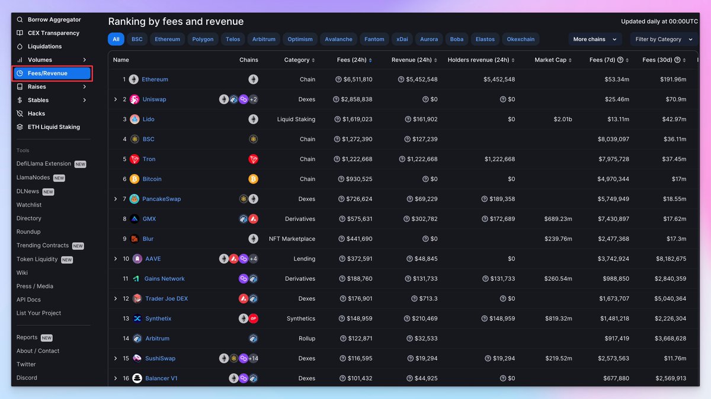711x399 pixels.
Task: Open the Filter by Category dropdown
Action: point(664,39)
